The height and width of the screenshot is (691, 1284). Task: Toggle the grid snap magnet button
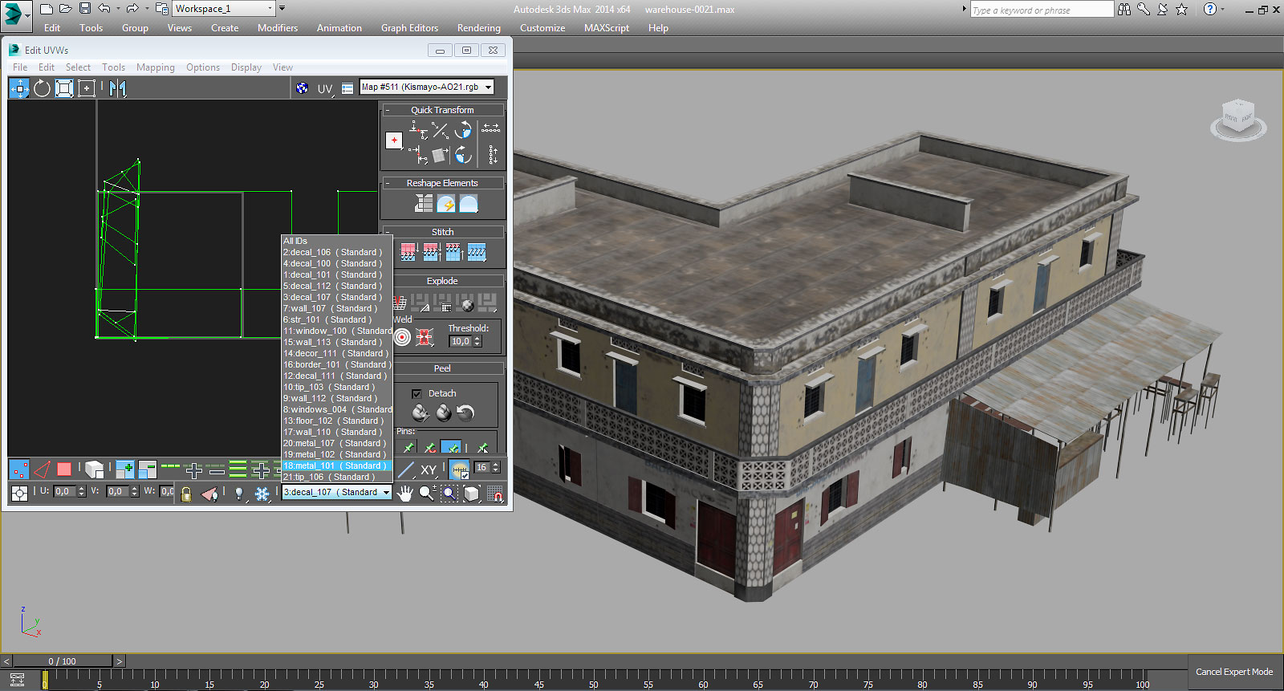[x=497, y=493]
